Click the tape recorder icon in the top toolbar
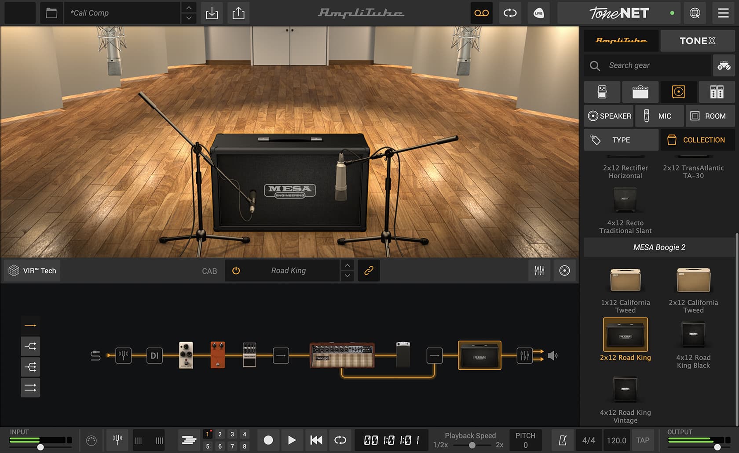This screenshot has width=739, height=453. point(481,13)
